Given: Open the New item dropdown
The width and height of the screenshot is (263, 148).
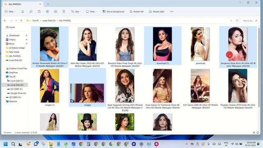Looking at the screenshot, I should [x=10, y=12].
